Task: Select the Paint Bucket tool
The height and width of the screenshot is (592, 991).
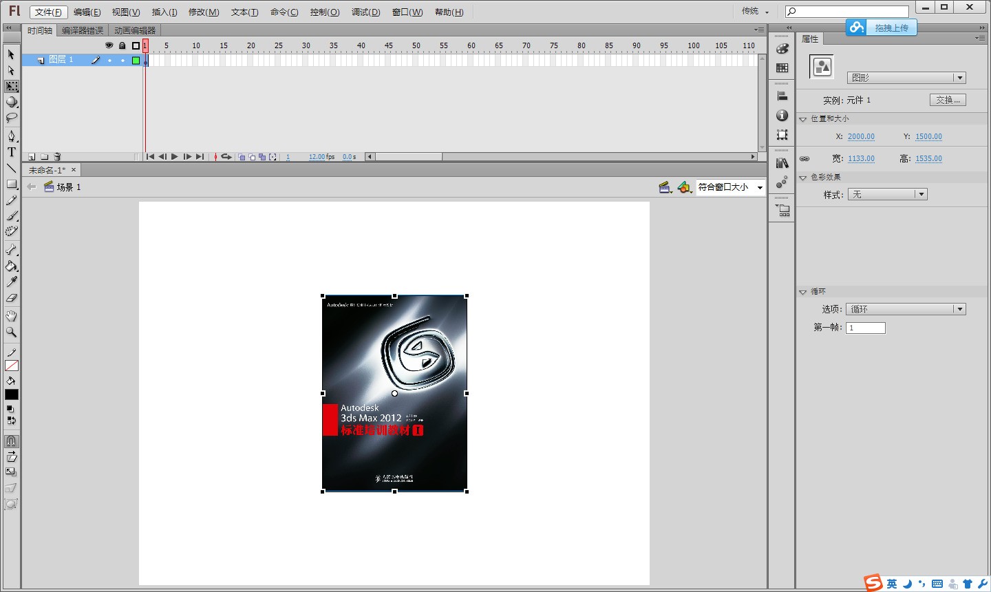Action: 12,266
